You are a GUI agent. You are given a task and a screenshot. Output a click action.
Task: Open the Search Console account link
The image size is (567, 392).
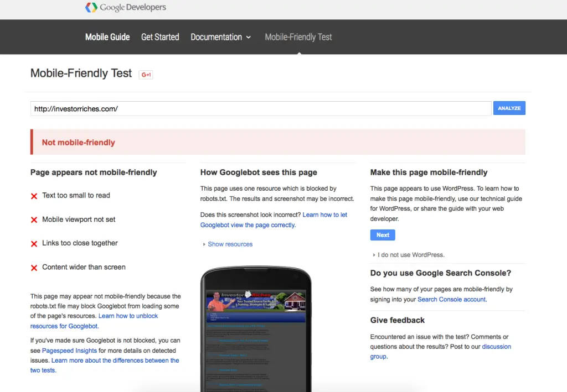[x=452, y=300]
